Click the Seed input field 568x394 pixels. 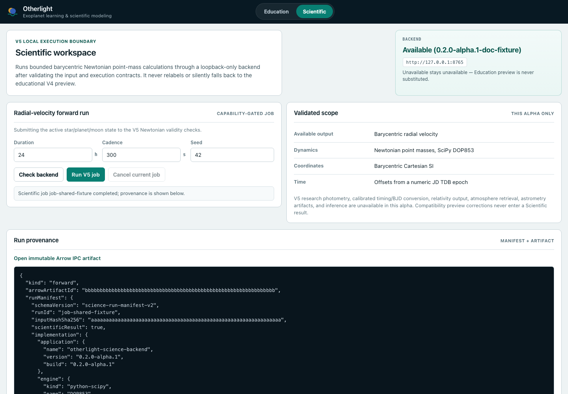tap(232, 155)
